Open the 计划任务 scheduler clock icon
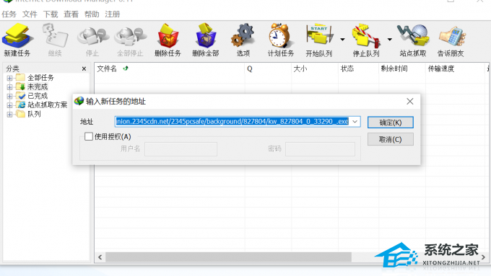The height and width of the screenshot is (276, 491). pos(279,35)
